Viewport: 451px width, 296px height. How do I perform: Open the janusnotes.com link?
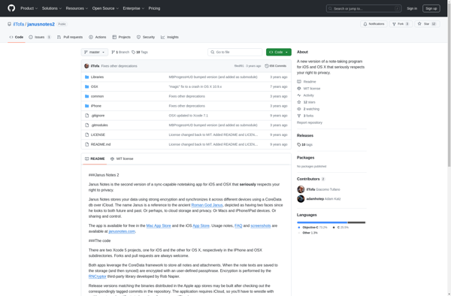point(122,231)
